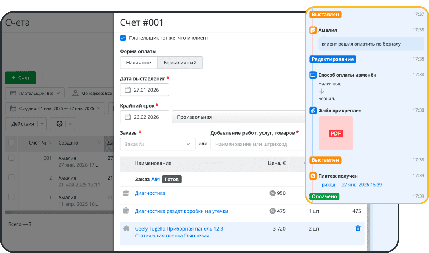Uncheck Плательщик тот же, что и клиент
Viewport: 429px width, 253px height.
click(x=123, y=38)
